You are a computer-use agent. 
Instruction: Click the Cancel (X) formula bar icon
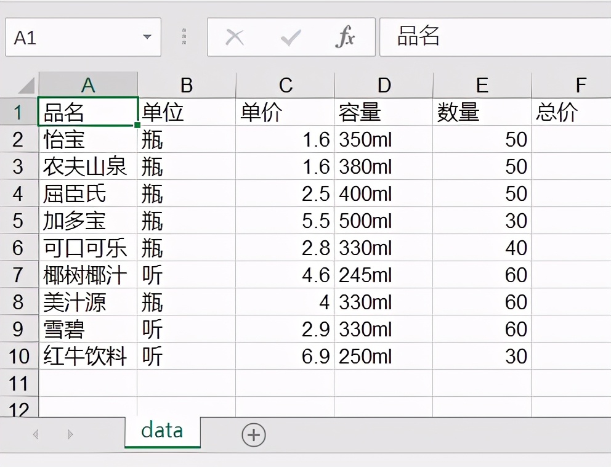pos(235,38)
